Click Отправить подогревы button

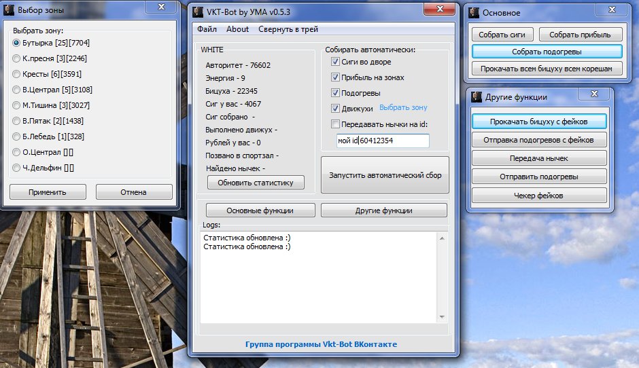(x=539, y=177)
